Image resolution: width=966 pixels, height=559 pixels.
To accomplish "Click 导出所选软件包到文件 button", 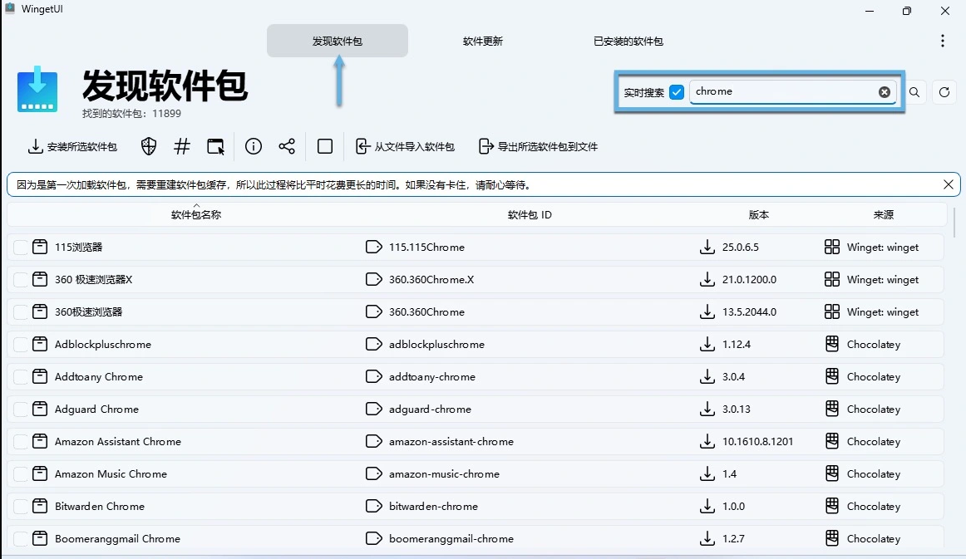I will pos(538,146).
